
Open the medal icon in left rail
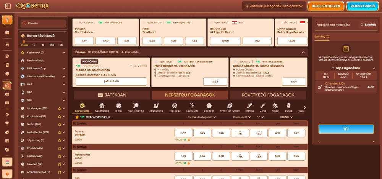pos(7,115)
